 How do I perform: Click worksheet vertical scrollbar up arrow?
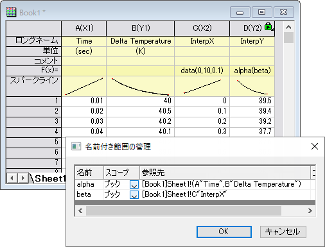(288, 27)
